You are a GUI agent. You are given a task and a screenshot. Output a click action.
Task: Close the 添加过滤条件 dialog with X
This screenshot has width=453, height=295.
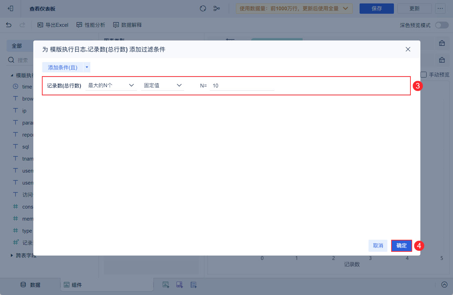click(x=408, y=49)
